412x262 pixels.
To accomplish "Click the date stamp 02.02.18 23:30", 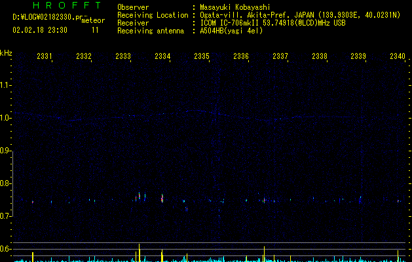I will [x=40, y=30].
